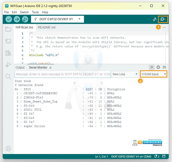Start debugging with the Debug toolbar button

point(25,19)
